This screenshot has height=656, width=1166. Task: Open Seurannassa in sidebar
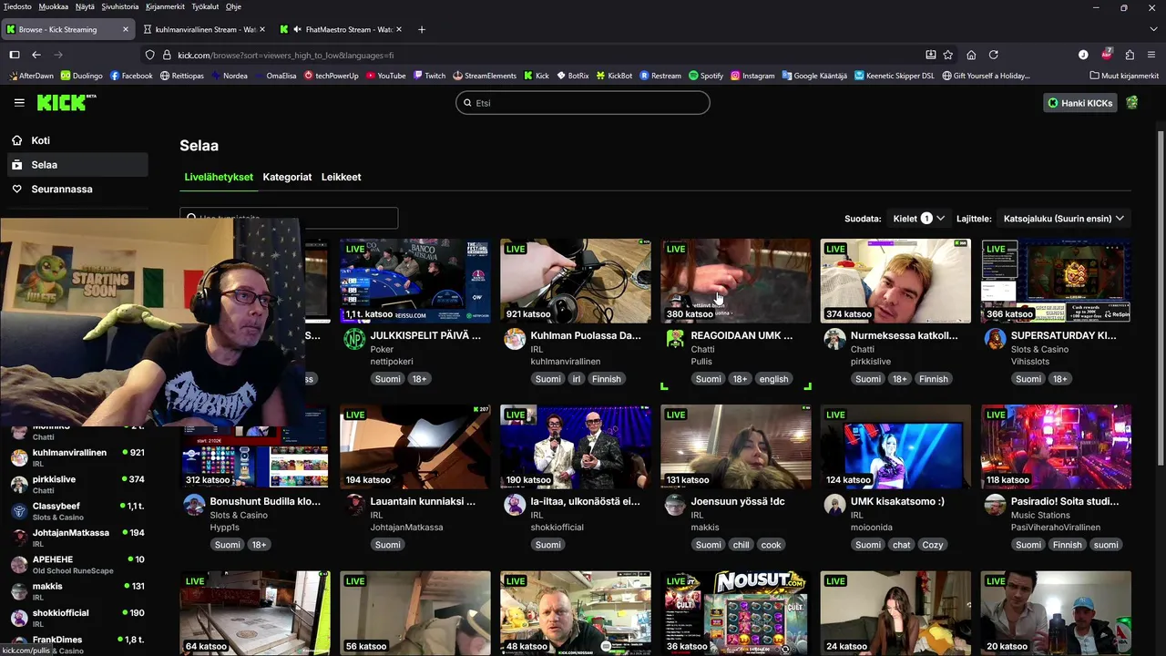click(77, 190)
